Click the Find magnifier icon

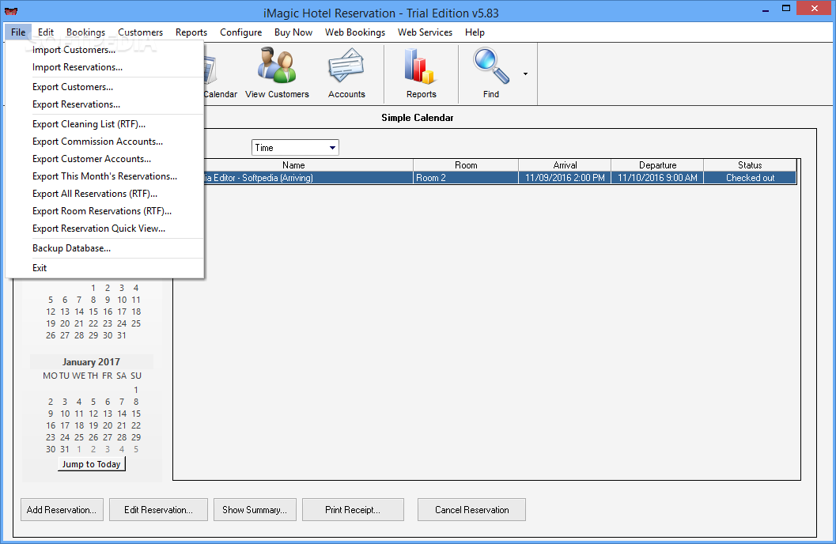[491, 73]
